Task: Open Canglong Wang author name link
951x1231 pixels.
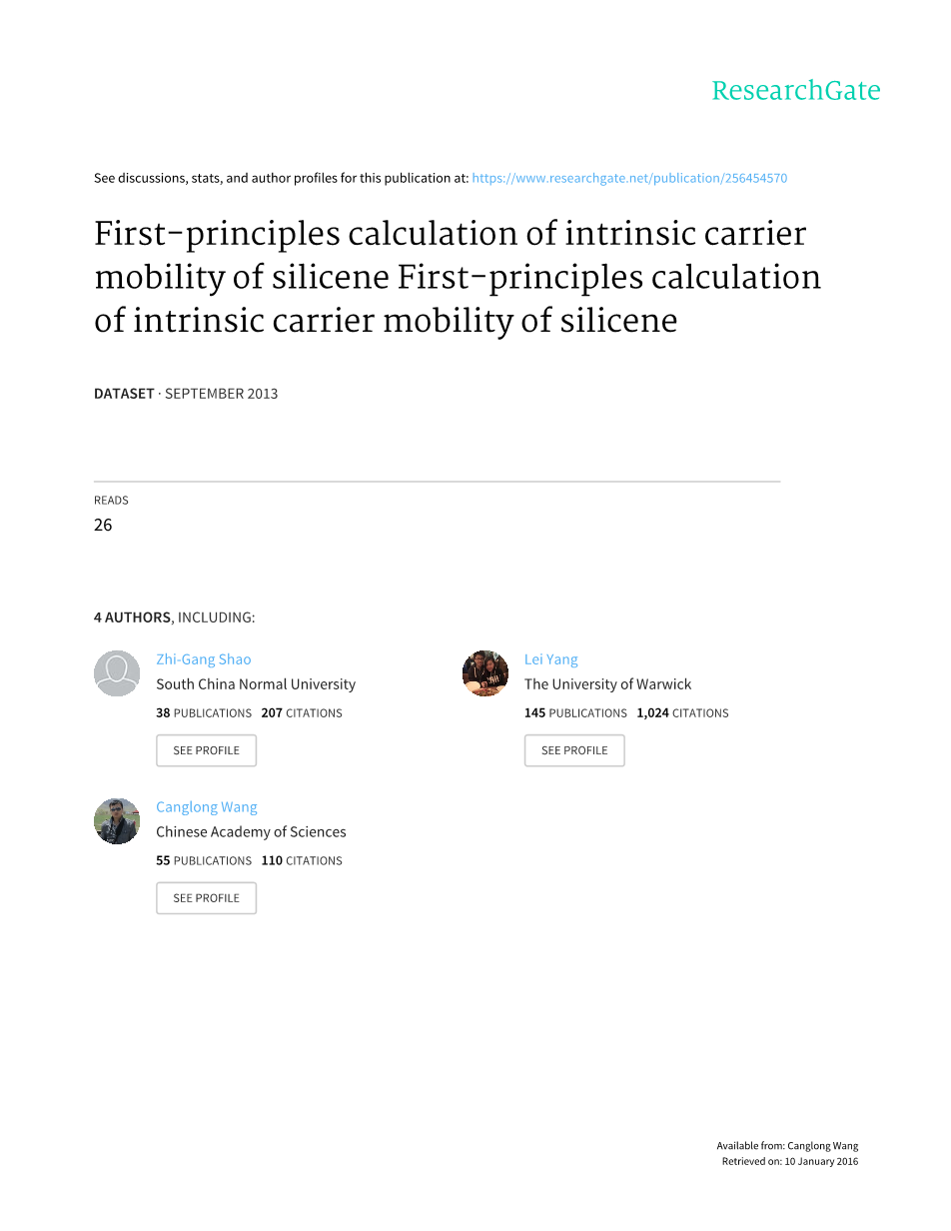Action: pos(207,807)
